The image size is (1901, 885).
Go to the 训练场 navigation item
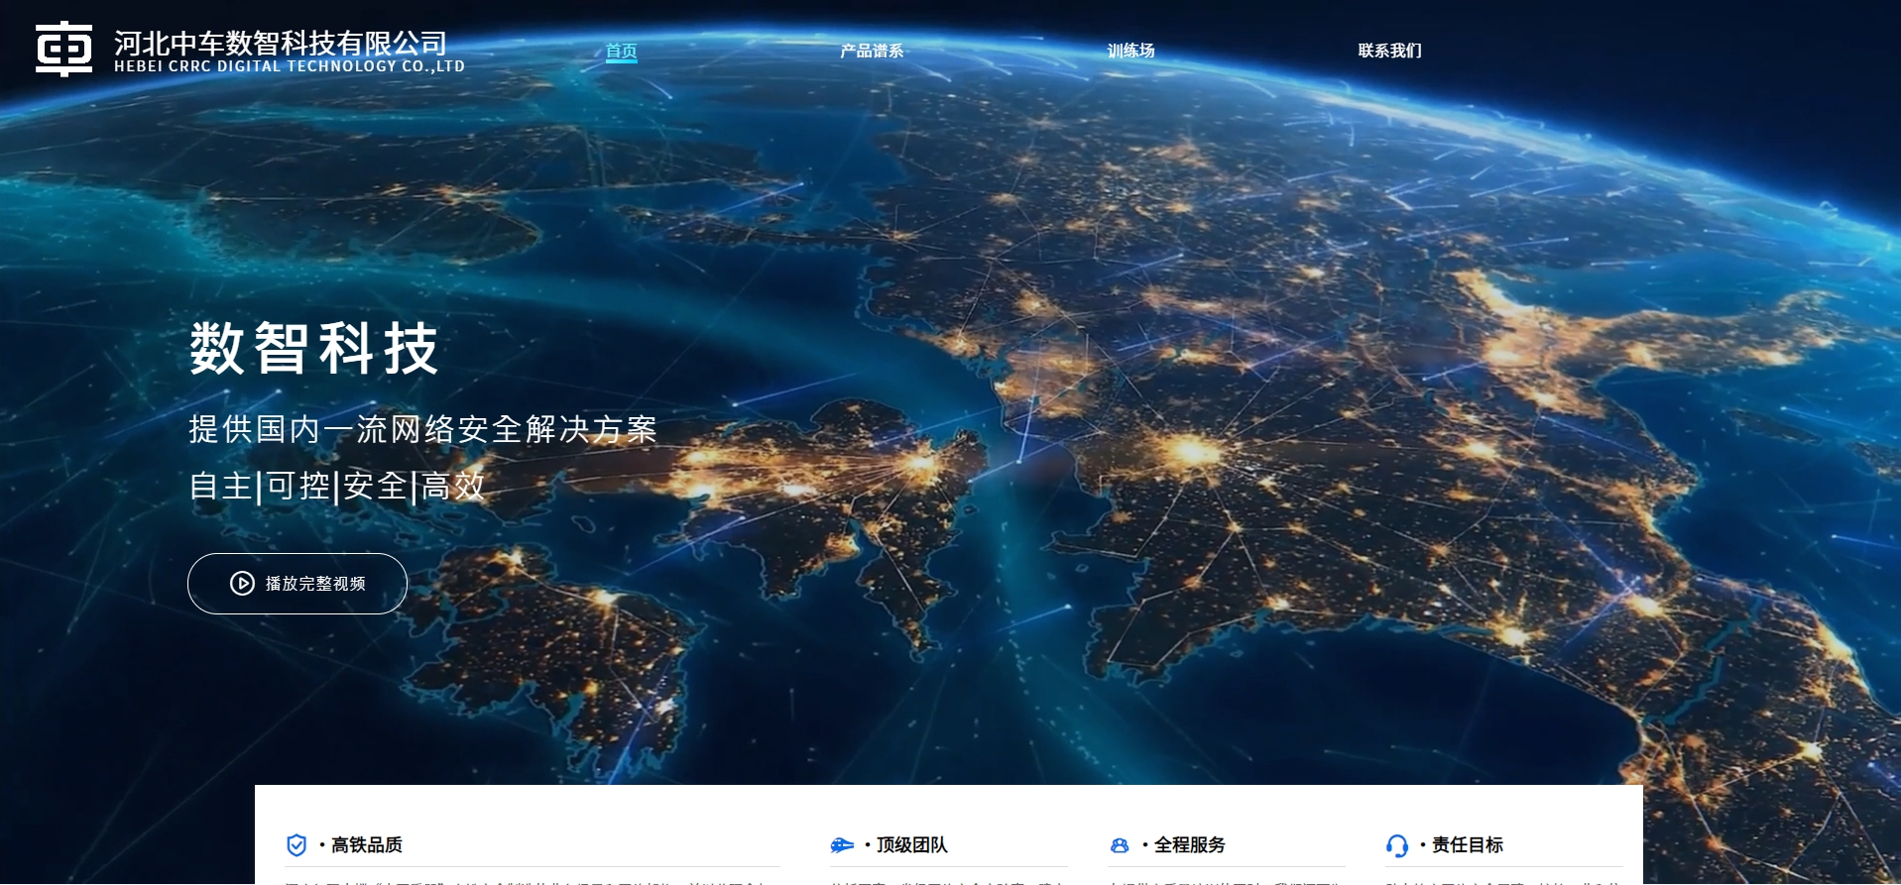click(x=1130, y=51)
